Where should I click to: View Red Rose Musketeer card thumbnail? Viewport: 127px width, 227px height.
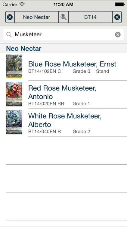tap(14, 94)
